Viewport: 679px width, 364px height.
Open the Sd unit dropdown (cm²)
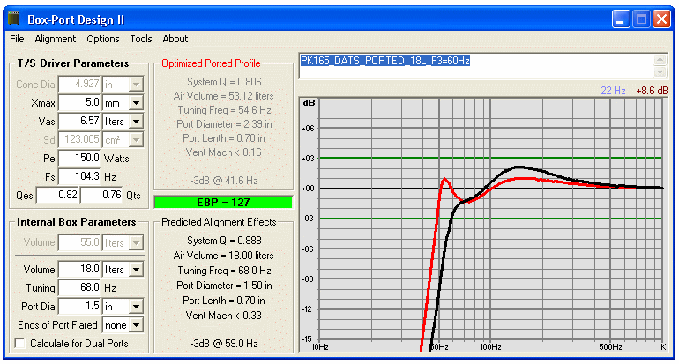pos(136,140)
